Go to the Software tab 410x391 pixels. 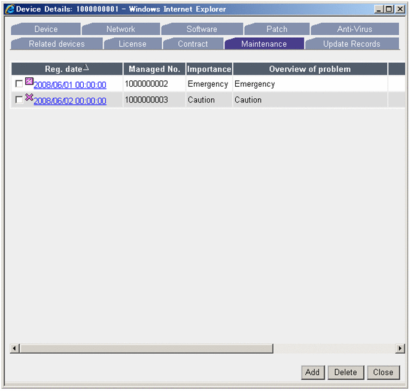pyautogui.click(x=202, y=29)
